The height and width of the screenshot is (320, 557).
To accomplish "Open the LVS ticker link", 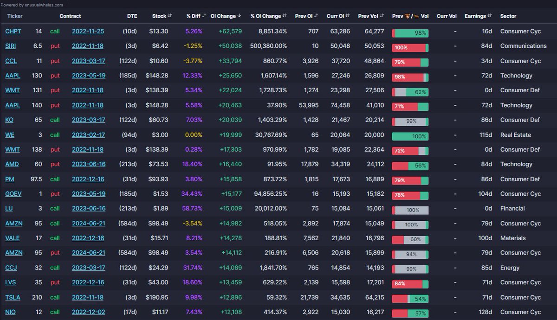I will click(x=11, y=283).
